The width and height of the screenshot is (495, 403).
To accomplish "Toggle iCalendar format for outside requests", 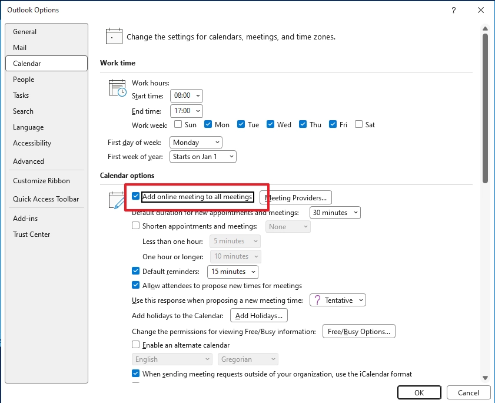I will [x=136, y=374].
